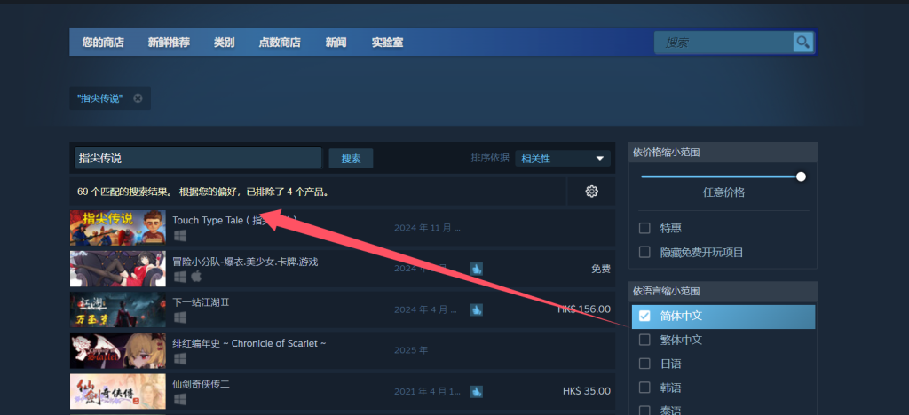Enable 繁体中文 language filter
The height and width of the screenshot is (415, 909).
click(644, 340)
